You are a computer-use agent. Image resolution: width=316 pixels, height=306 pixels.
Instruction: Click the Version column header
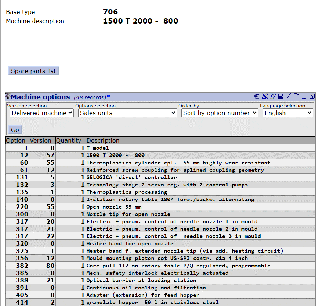[40, 140]
